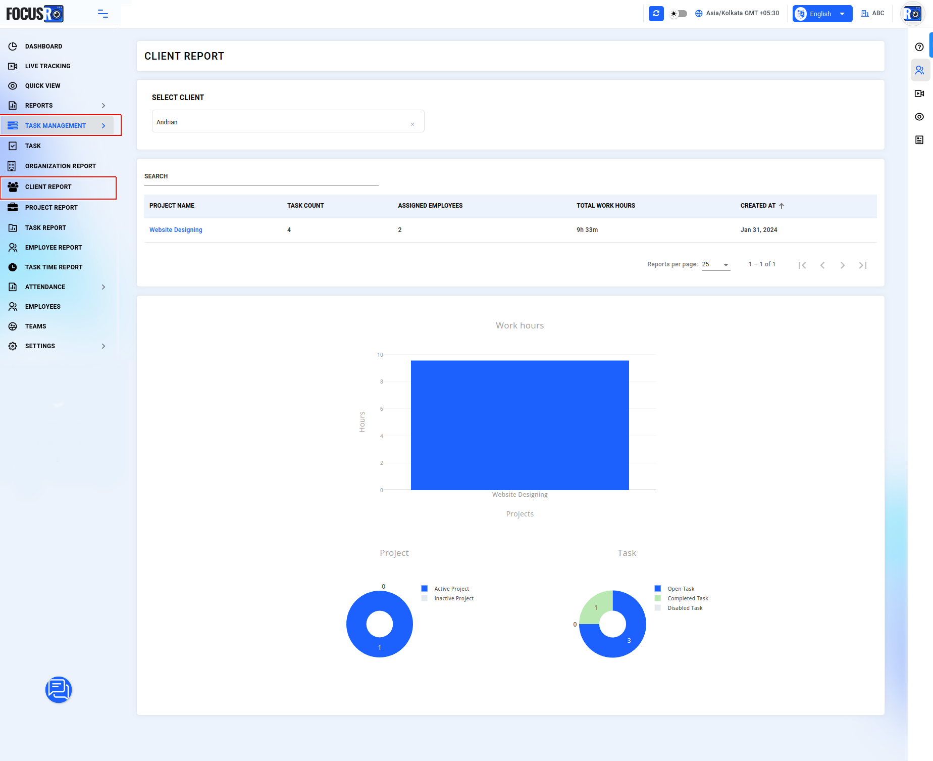Image resolution: width=933 pixels, height=761 pixels.
Task: Sort by Created At column
Action: [x=762, y=206]
